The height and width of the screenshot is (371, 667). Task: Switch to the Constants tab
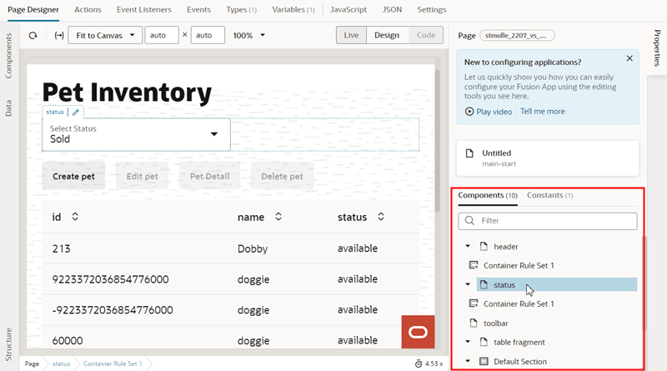coord(549,195)
